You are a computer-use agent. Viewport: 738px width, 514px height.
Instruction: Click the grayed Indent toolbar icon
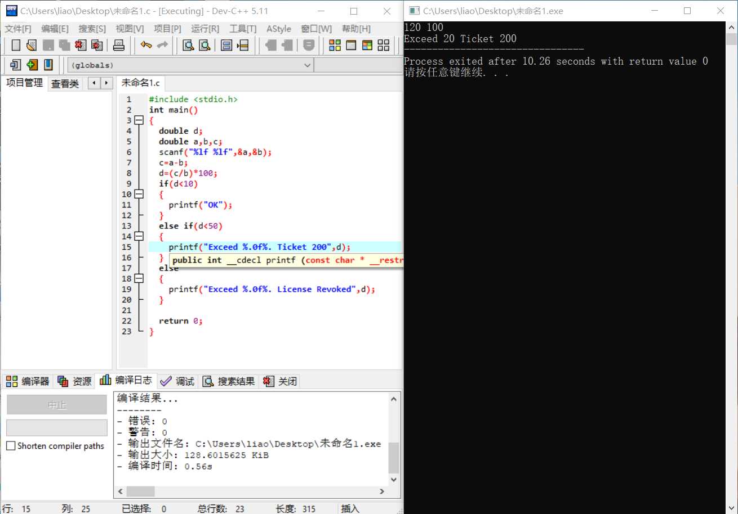tap(271, 45)
